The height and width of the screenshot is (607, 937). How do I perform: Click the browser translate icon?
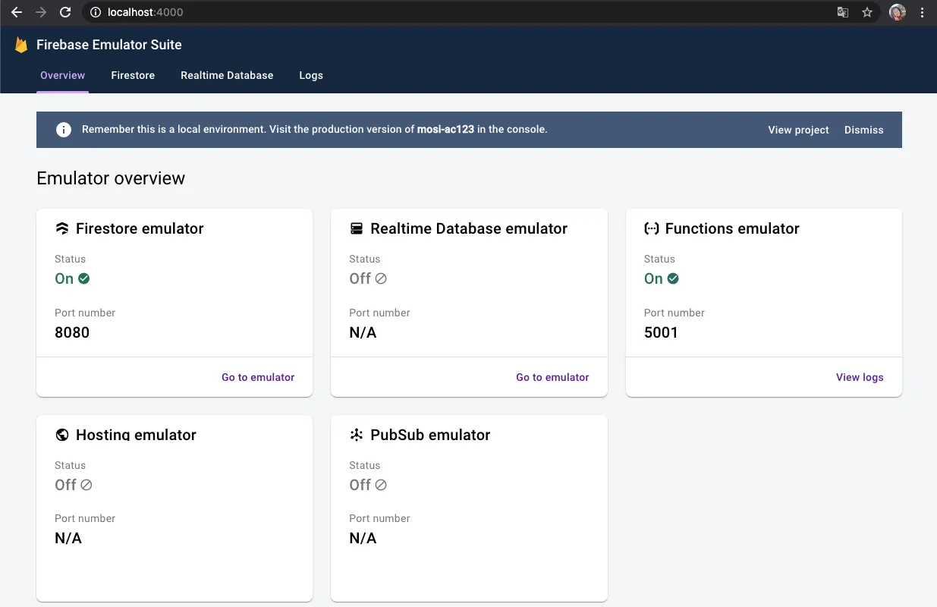(842, 12)
